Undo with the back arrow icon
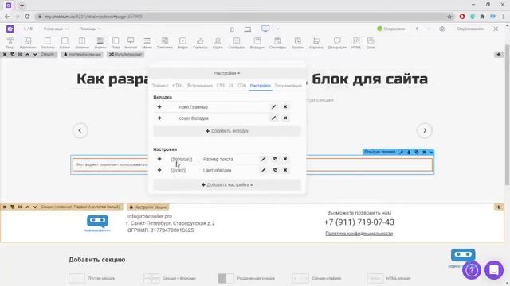The height and width of the screenshot is (286, 510). (x=418, y=29)
